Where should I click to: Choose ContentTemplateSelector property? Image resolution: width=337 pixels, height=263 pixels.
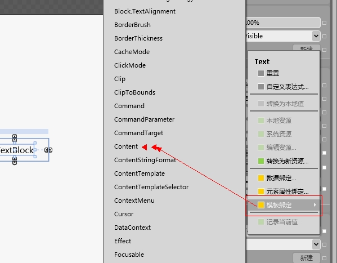click(x=151, y=187)
